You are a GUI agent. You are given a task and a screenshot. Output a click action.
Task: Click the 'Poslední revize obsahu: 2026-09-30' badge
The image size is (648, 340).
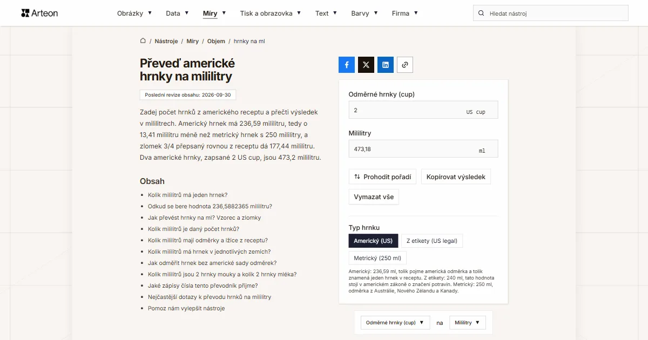188,94
